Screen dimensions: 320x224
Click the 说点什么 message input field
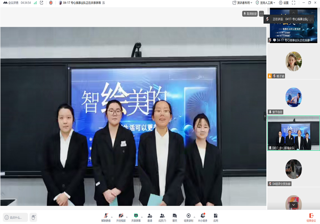[x=15, y=217]
